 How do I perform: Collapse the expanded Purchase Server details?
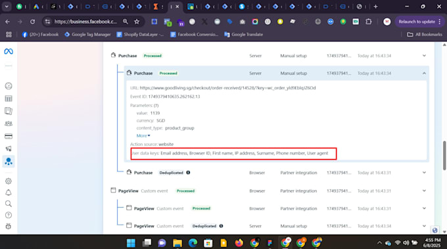(424, 73)
